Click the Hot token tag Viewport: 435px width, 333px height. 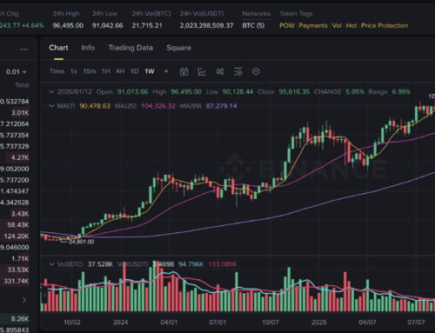(x=351, y=25)
